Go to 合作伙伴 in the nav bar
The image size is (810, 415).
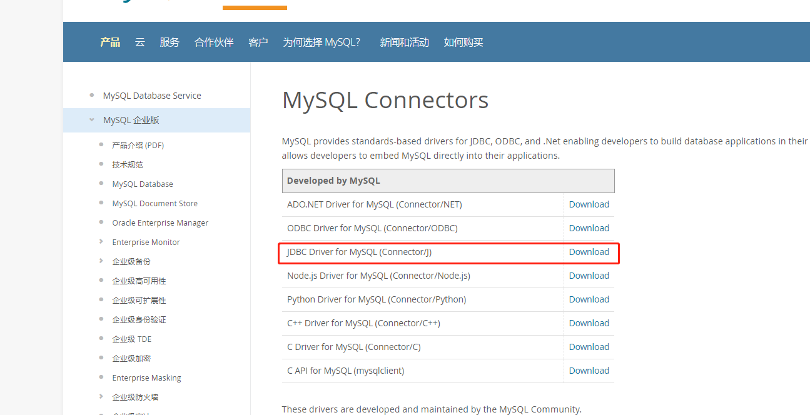click(214, 42)
